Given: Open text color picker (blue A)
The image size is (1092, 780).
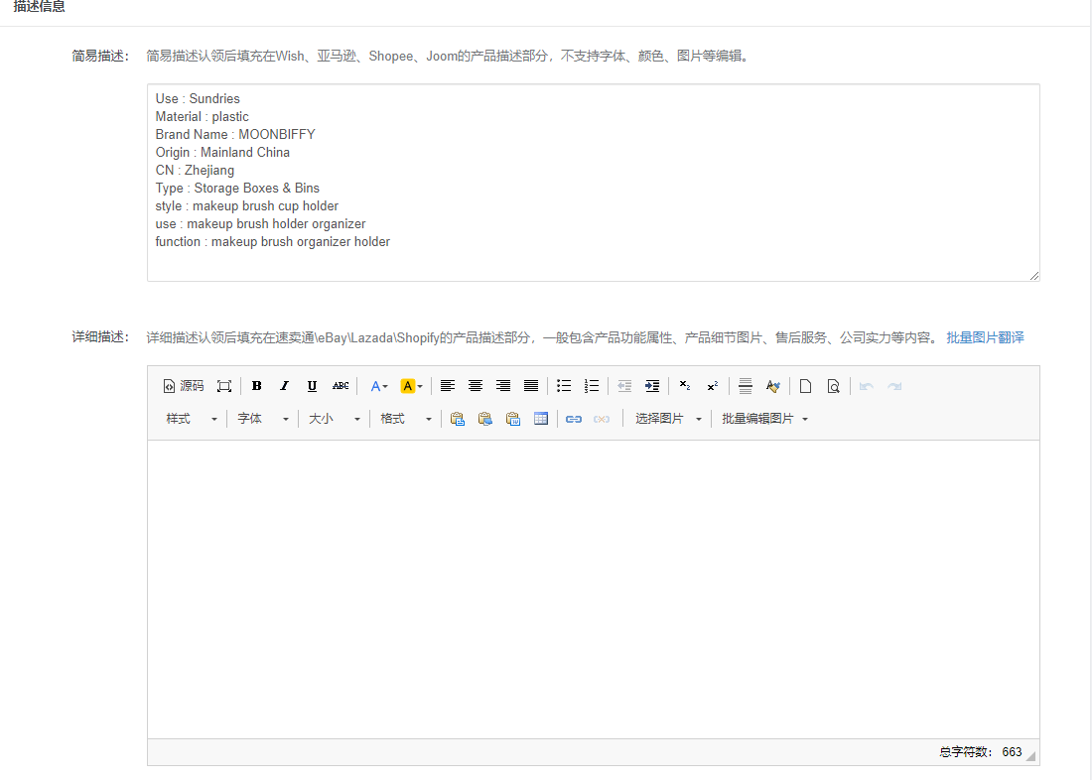Looking at the screenshot, I should [x=379, y=386].
